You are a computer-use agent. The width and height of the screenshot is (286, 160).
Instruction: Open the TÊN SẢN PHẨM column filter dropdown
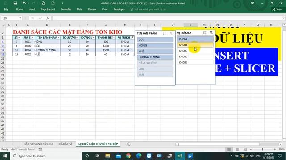[x=59, y=37]
